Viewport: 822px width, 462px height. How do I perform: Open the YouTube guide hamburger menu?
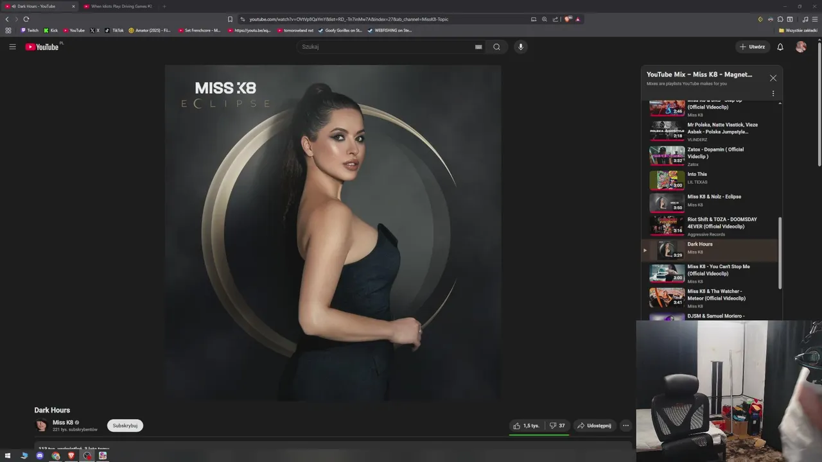pyautogui.click(x=12, y=47)
